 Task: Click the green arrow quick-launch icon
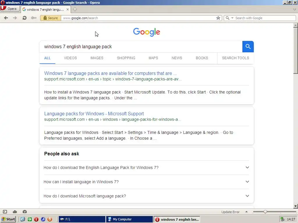30,219
